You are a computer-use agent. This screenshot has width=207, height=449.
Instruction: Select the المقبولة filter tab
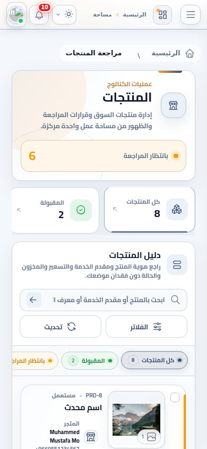pos(90,361)
